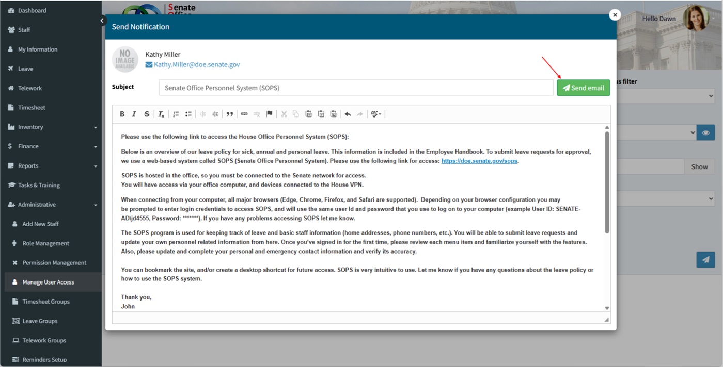Open the doe.senate.gov/sops link
The width and height of the screenshot is (723, 367).
(x=479, y=161)
